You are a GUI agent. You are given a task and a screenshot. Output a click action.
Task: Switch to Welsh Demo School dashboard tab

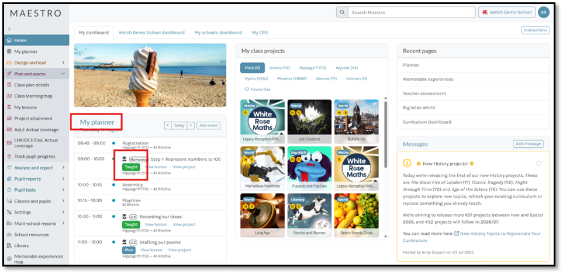coord(151,33)
